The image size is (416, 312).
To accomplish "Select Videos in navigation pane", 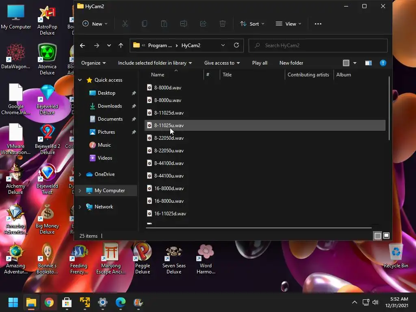I will pyautogui.click(x=105, y=158).
